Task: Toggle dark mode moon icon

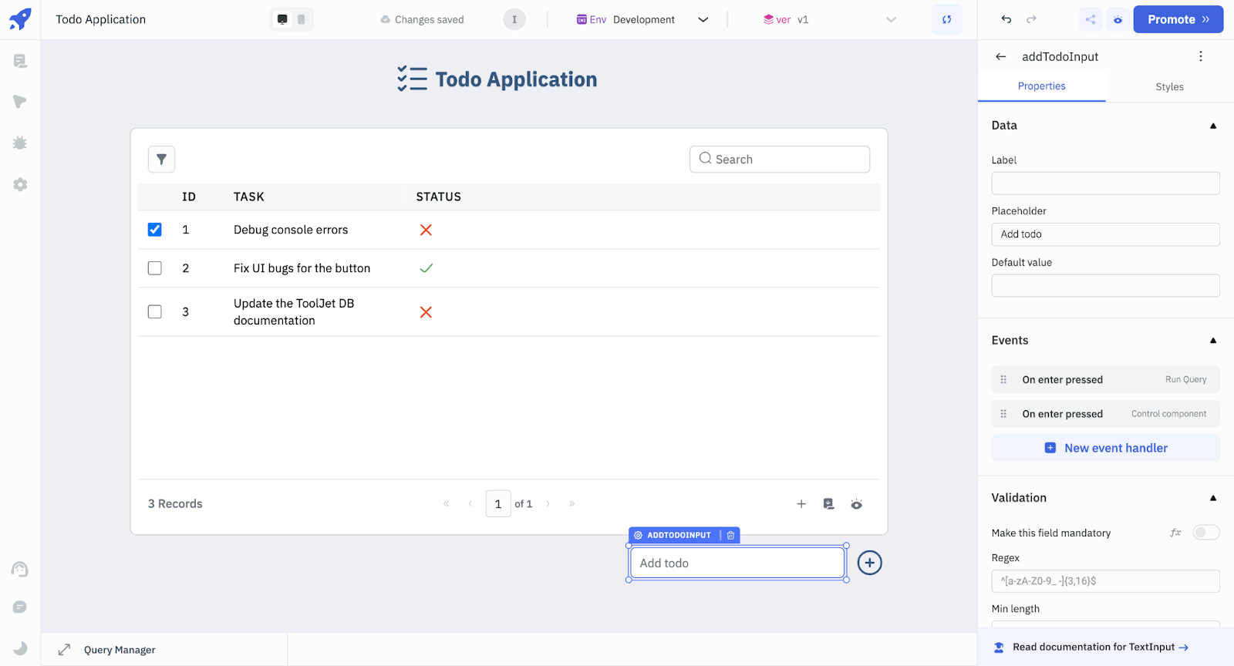Action: (x=20, y=648)
